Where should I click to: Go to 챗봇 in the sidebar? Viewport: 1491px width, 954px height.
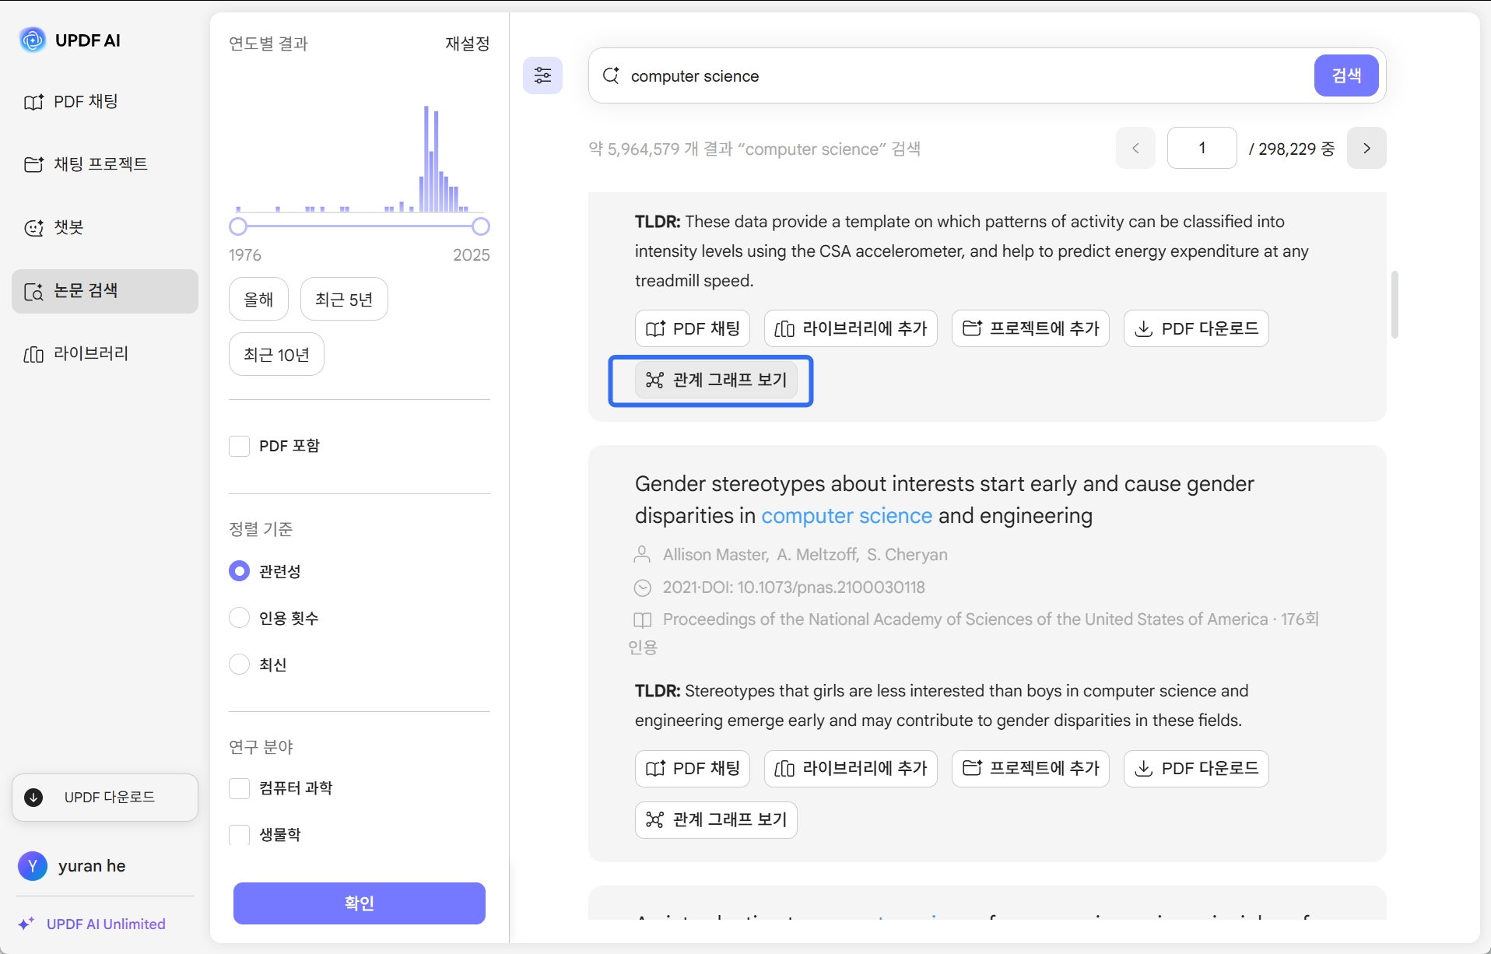[x=54, y=227]
